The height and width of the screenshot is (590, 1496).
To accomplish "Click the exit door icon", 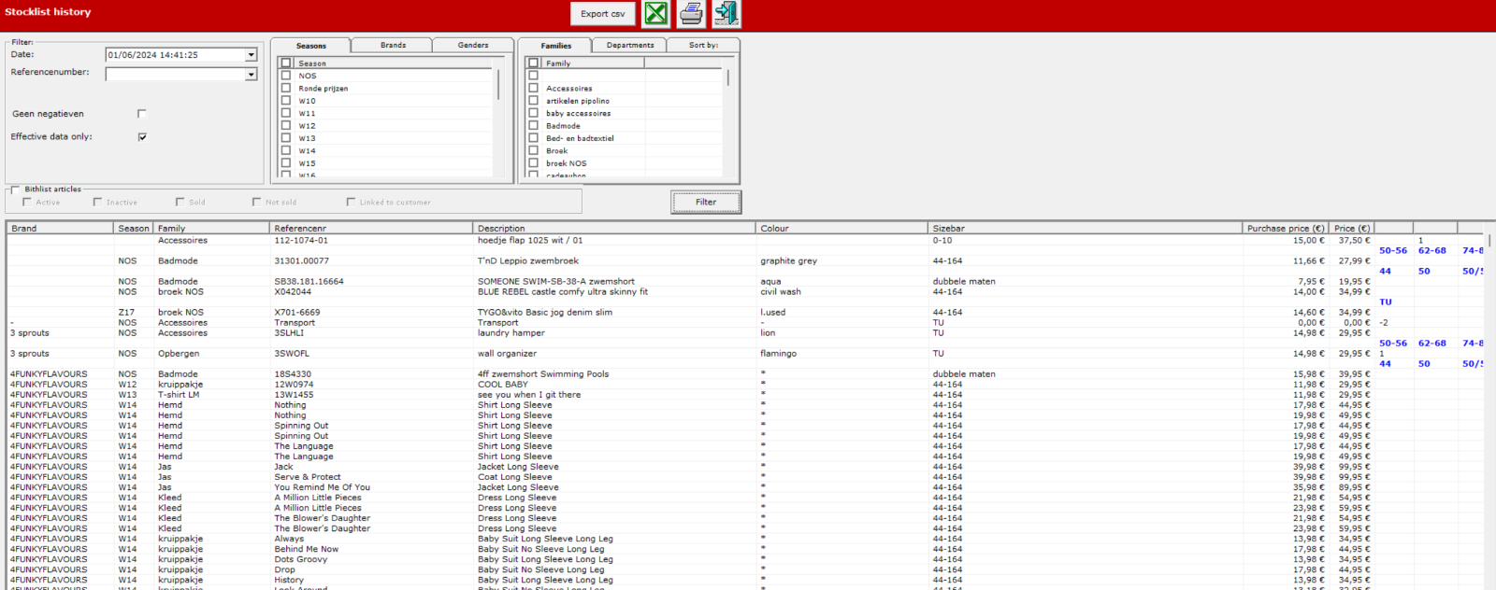I will [726, 13].
